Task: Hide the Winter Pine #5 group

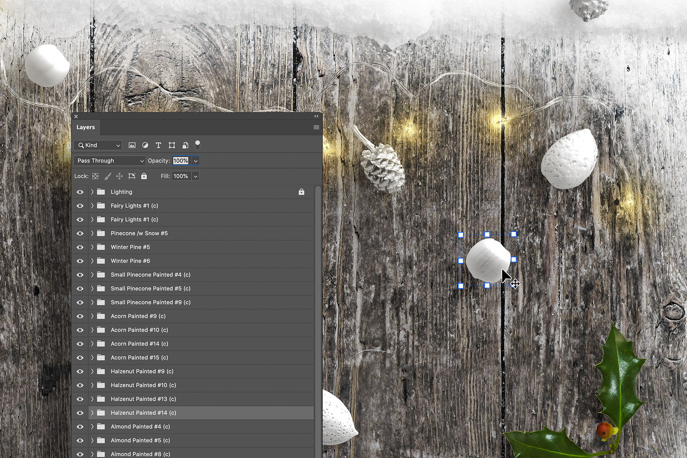Action: (x=80, y=247)
